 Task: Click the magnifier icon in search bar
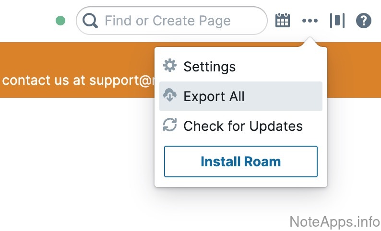(90, 21)
